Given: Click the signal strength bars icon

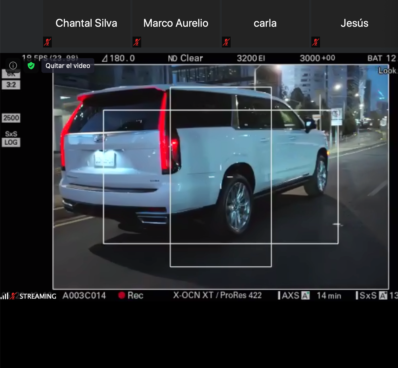Looking at the screenshot, I should (x=4, y=296).
